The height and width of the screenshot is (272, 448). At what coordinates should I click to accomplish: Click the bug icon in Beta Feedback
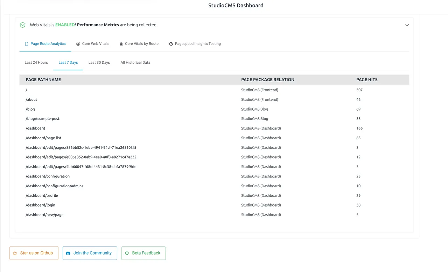tap(127, 253)
